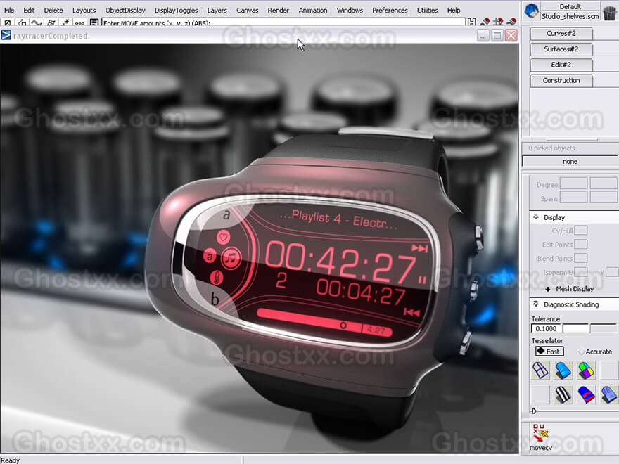Maximize the raytracer render window
The width and height of the screenshot is (619, 464).
point(497,36)
